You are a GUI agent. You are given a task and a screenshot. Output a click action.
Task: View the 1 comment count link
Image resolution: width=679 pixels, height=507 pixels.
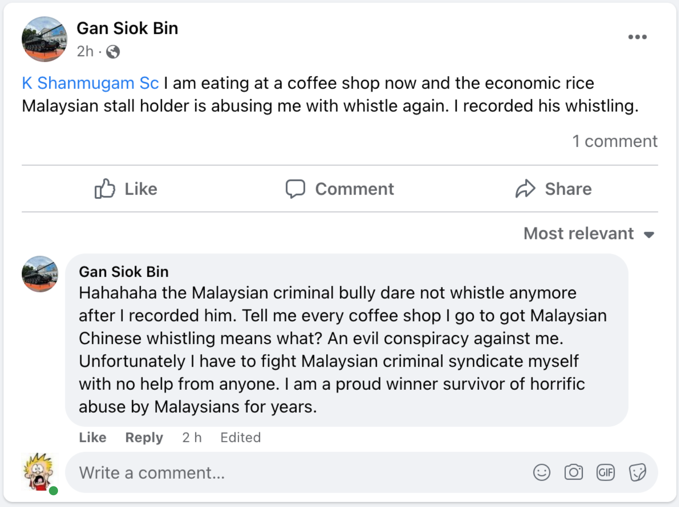pos(614,141)
